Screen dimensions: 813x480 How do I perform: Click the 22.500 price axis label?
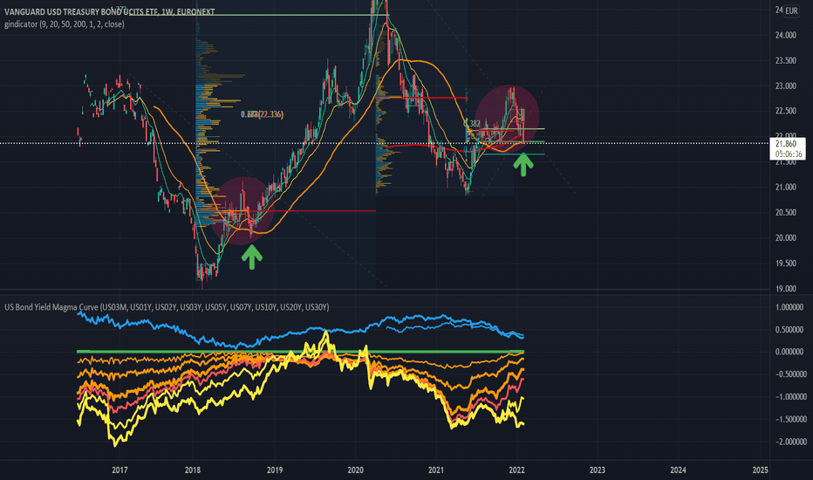pyautogui.click(x=785, y=111)
